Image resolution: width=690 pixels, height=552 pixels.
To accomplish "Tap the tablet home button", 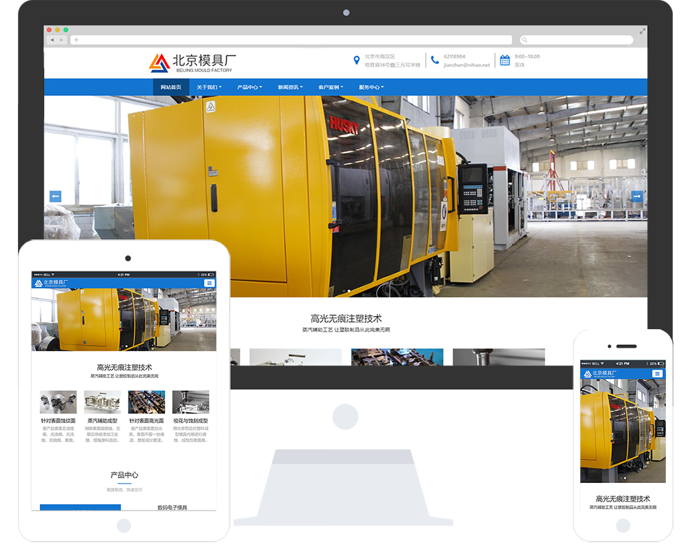I will [124, 525].
